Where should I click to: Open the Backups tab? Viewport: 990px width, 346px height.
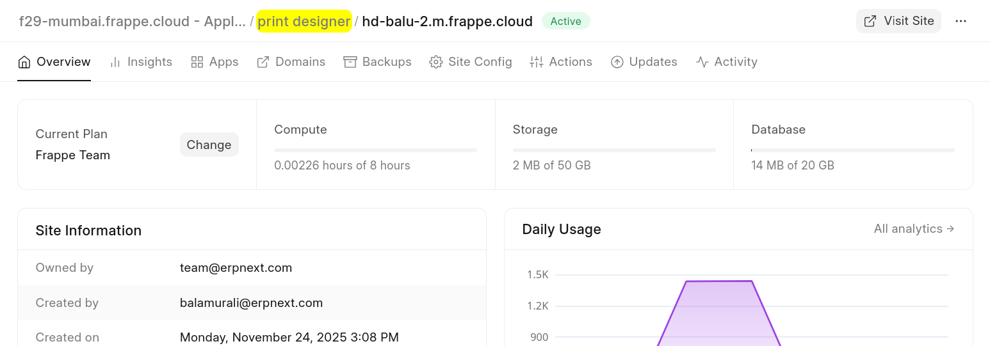[x=387, y=62]
